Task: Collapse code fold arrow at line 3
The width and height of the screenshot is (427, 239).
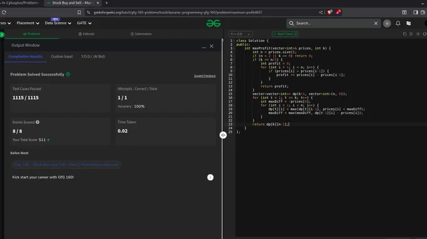Action: pos(234,48)
